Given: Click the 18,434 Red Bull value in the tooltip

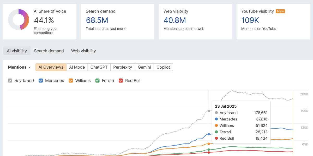Looking at the screenshot, I should 262,139.
